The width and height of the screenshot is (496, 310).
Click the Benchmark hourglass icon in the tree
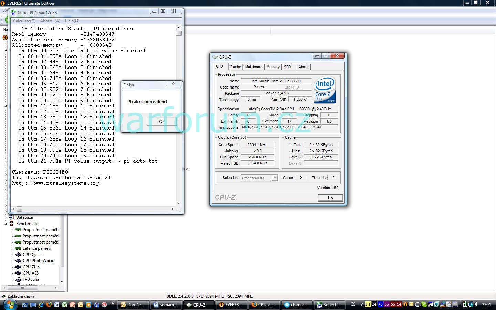pyautogui.click(x=11, y=224)
